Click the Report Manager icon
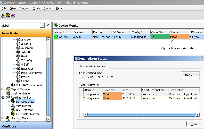This screenshot has height=129, width=204. pos(8,89)
